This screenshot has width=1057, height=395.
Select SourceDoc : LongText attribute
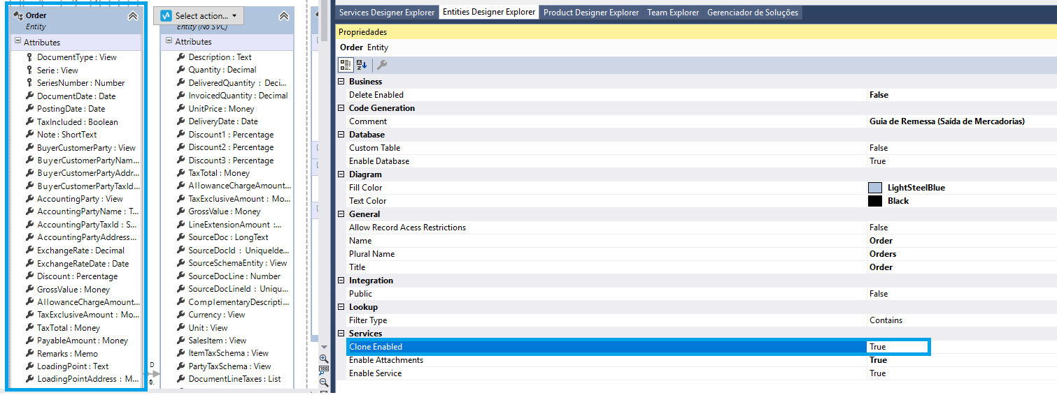228,237
